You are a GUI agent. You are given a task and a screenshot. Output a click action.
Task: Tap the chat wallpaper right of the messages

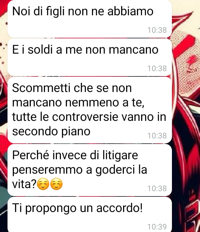pyautogui.click(x=186, y=115)
